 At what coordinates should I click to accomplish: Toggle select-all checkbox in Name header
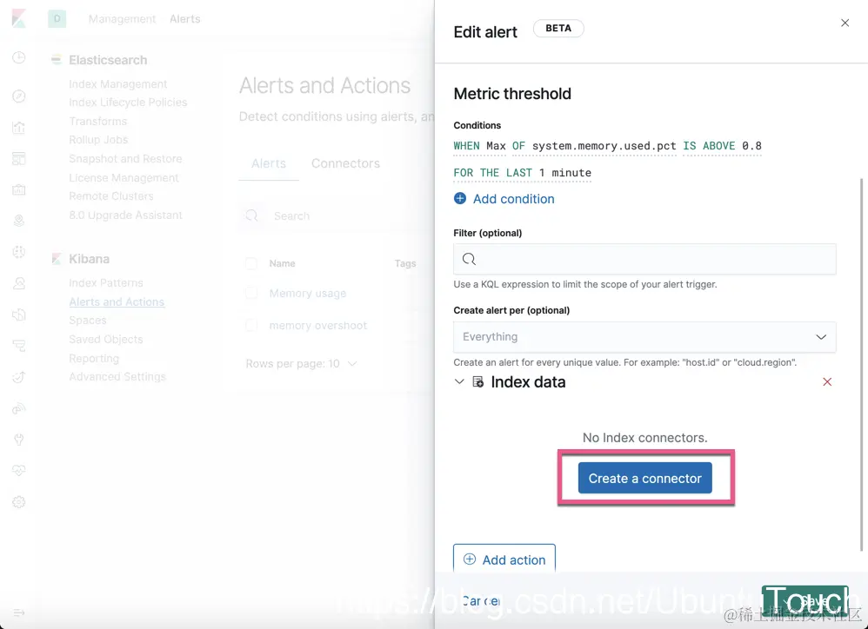coord(251,263)
